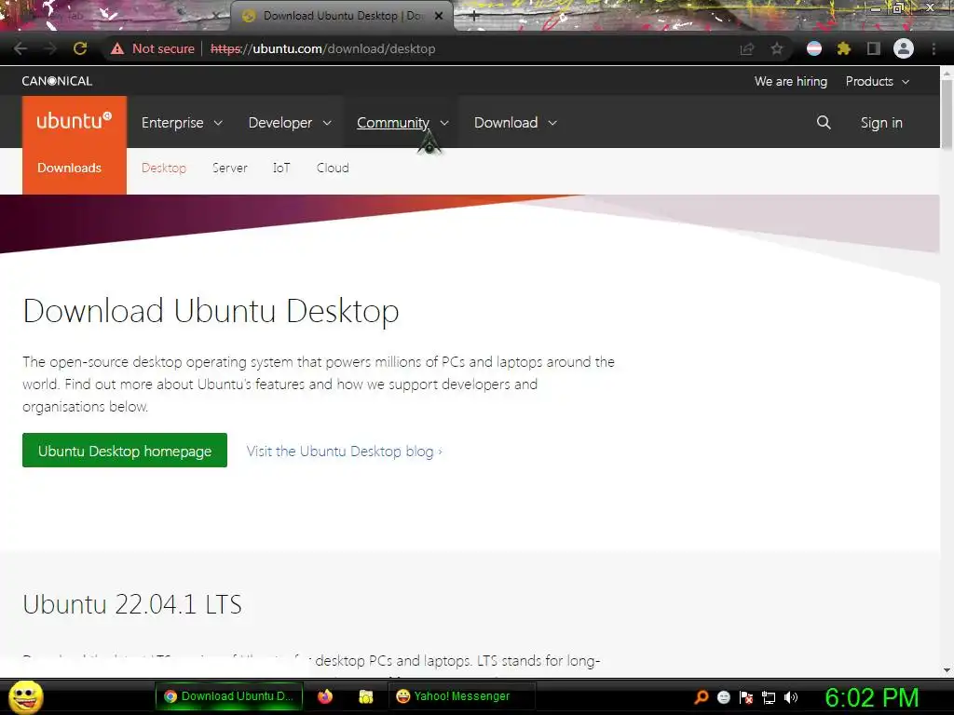This screenshot has width=954, height=715.
Task: Click the scrollbar down arrow
Action: click(x=947, y=670)
